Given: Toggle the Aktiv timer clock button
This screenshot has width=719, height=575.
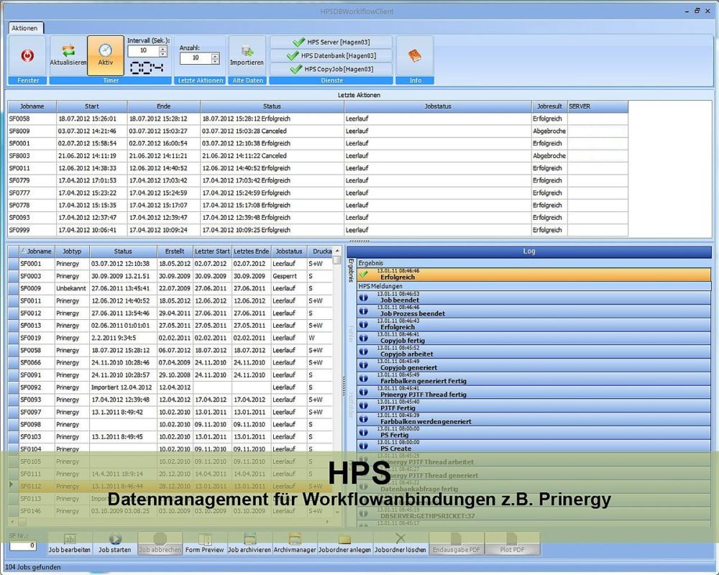Looking at the screenshot, I should click(x=106, y=55).
